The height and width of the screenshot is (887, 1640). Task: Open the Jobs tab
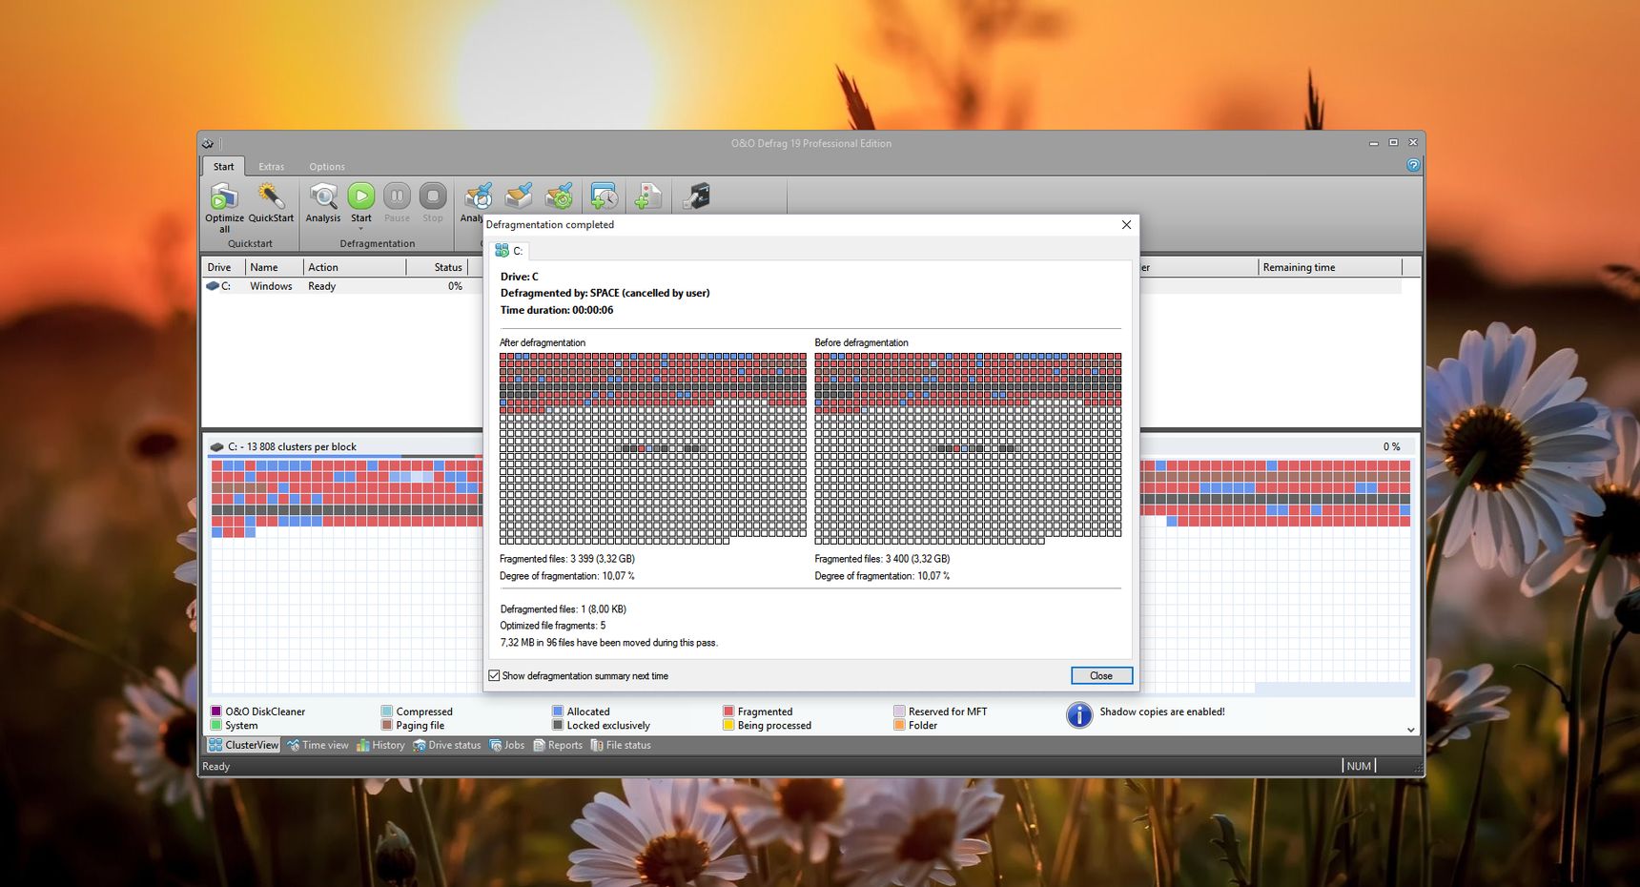pyautogui.click(x=507, y=745)
